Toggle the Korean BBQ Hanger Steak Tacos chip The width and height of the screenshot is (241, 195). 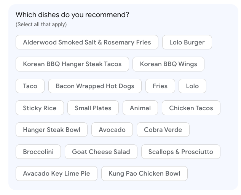coord(72,64)
